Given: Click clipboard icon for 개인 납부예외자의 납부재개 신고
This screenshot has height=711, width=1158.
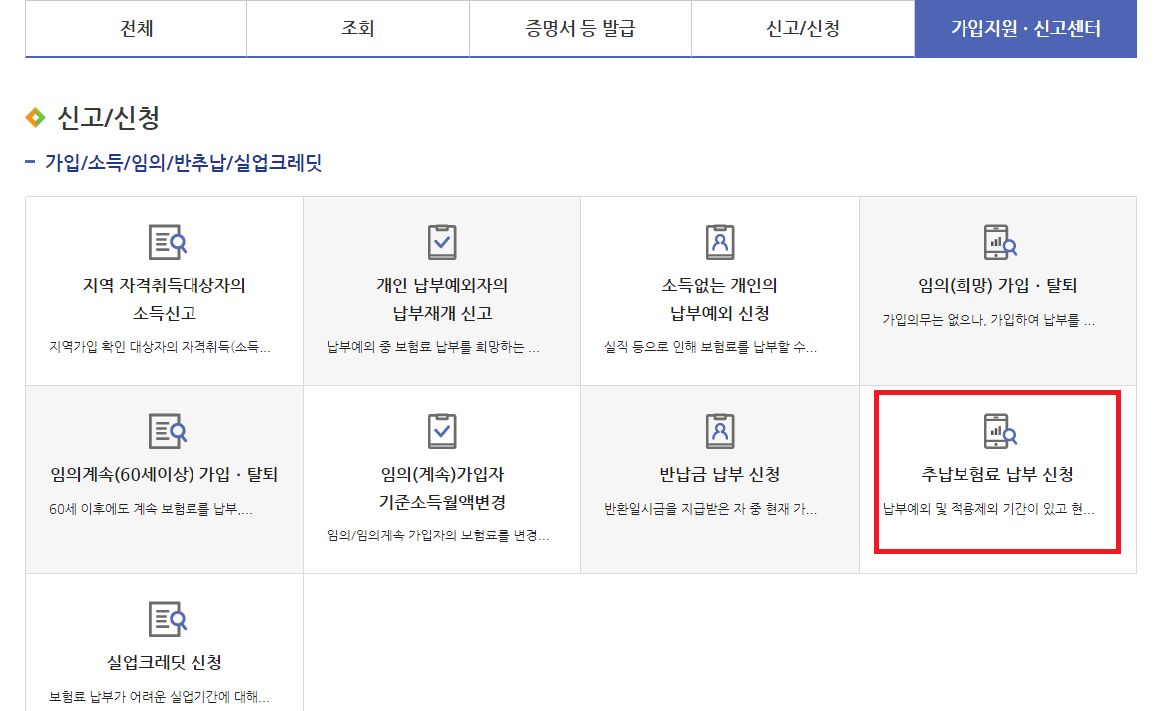Looking at the screenshot, I should [x=442, y=242].
